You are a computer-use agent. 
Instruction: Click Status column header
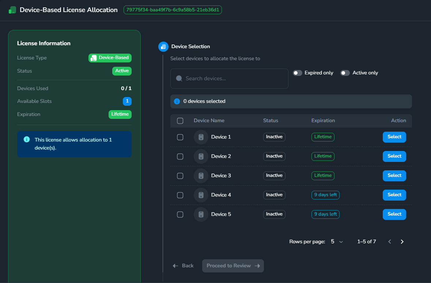(x=271, y=121)
